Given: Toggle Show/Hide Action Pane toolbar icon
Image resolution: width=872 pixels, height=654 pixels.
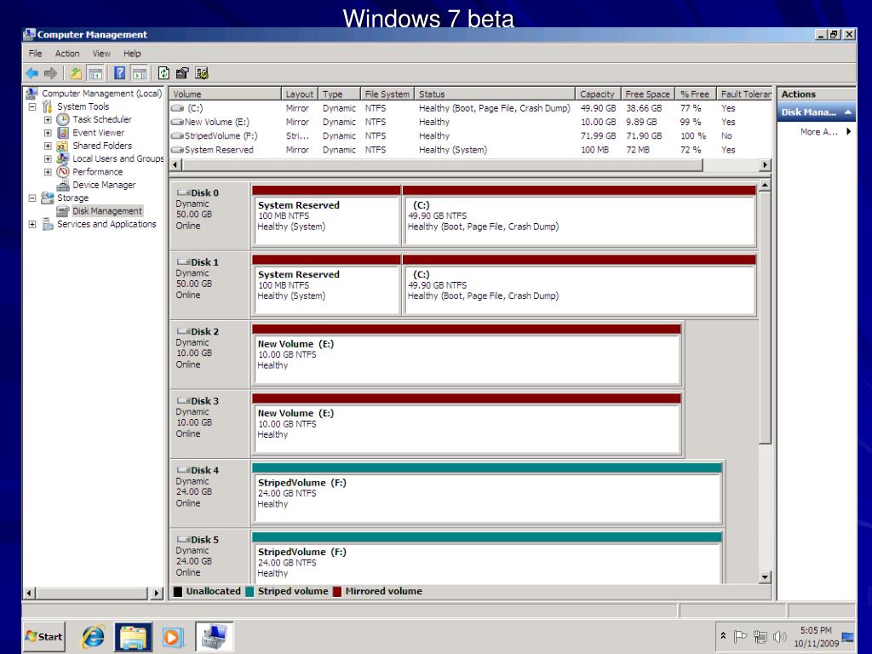Looking at the screenshot, I should click(x=140, y=73).
